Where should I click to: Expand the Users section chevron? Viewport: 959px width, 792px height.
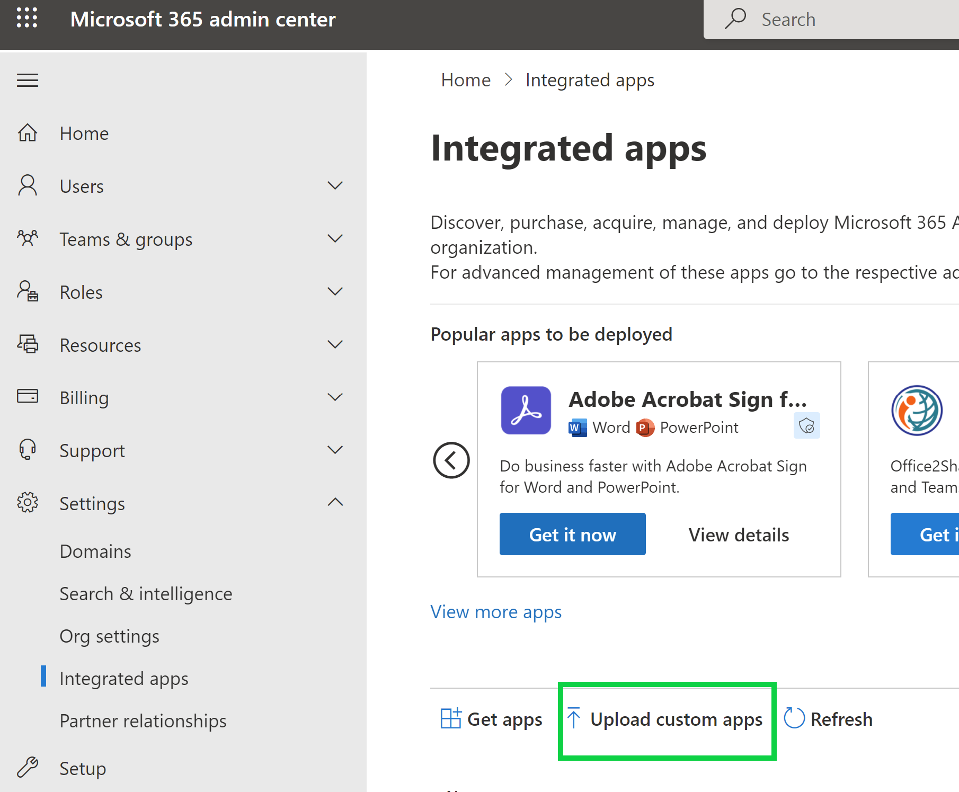335,186
